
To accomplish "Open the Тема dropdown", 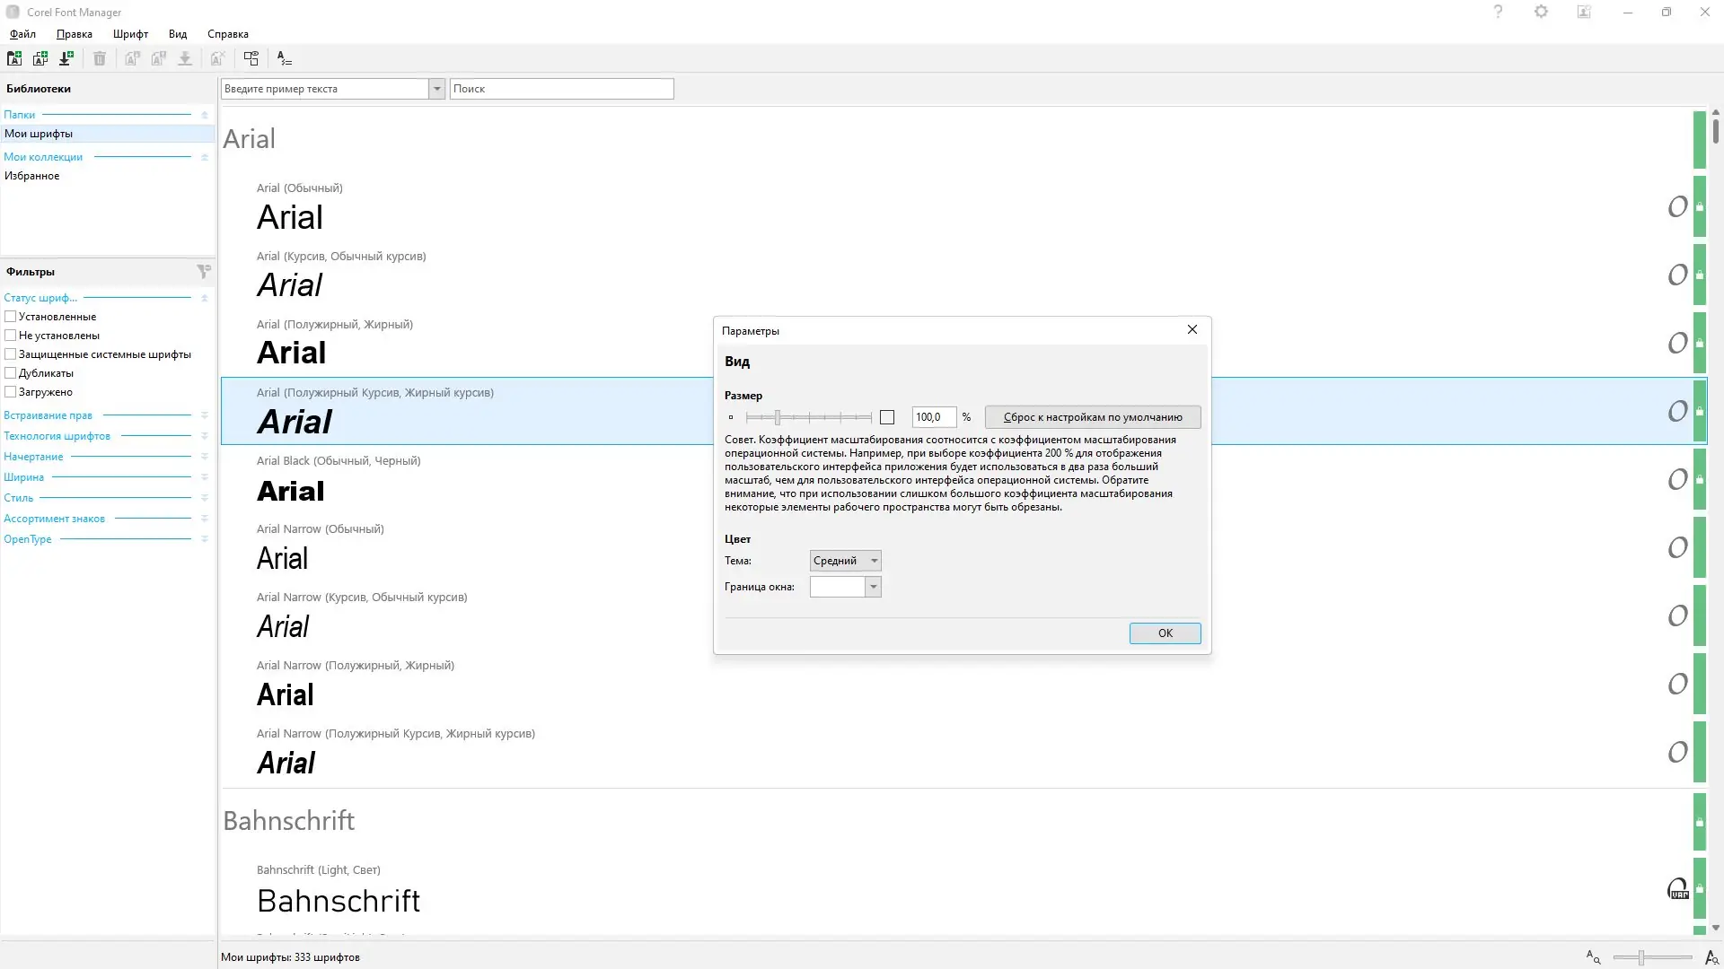I will (x=845, y=561).
